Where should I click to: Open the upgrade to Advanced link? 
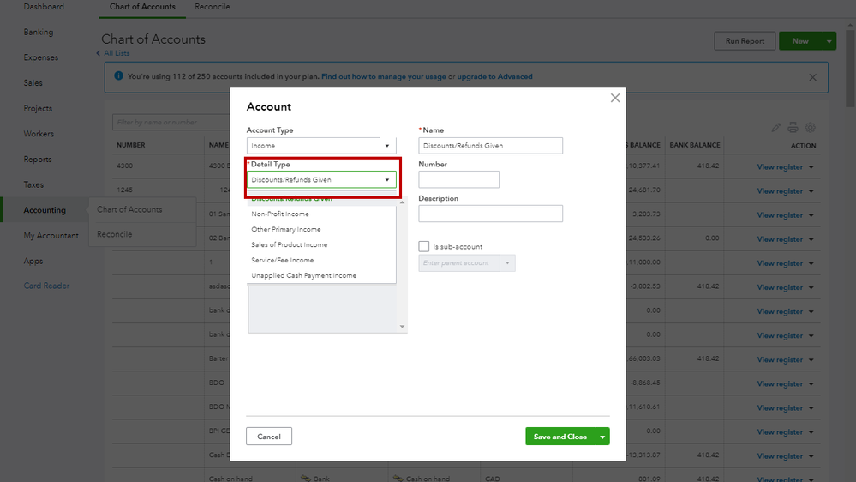tap(494, 76)
